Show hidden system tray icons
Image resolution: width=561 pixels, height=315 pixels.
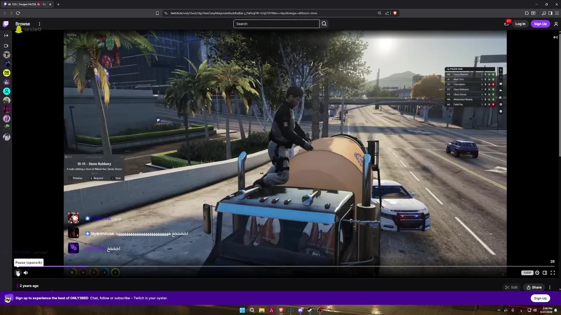click(x=498, y=310)
